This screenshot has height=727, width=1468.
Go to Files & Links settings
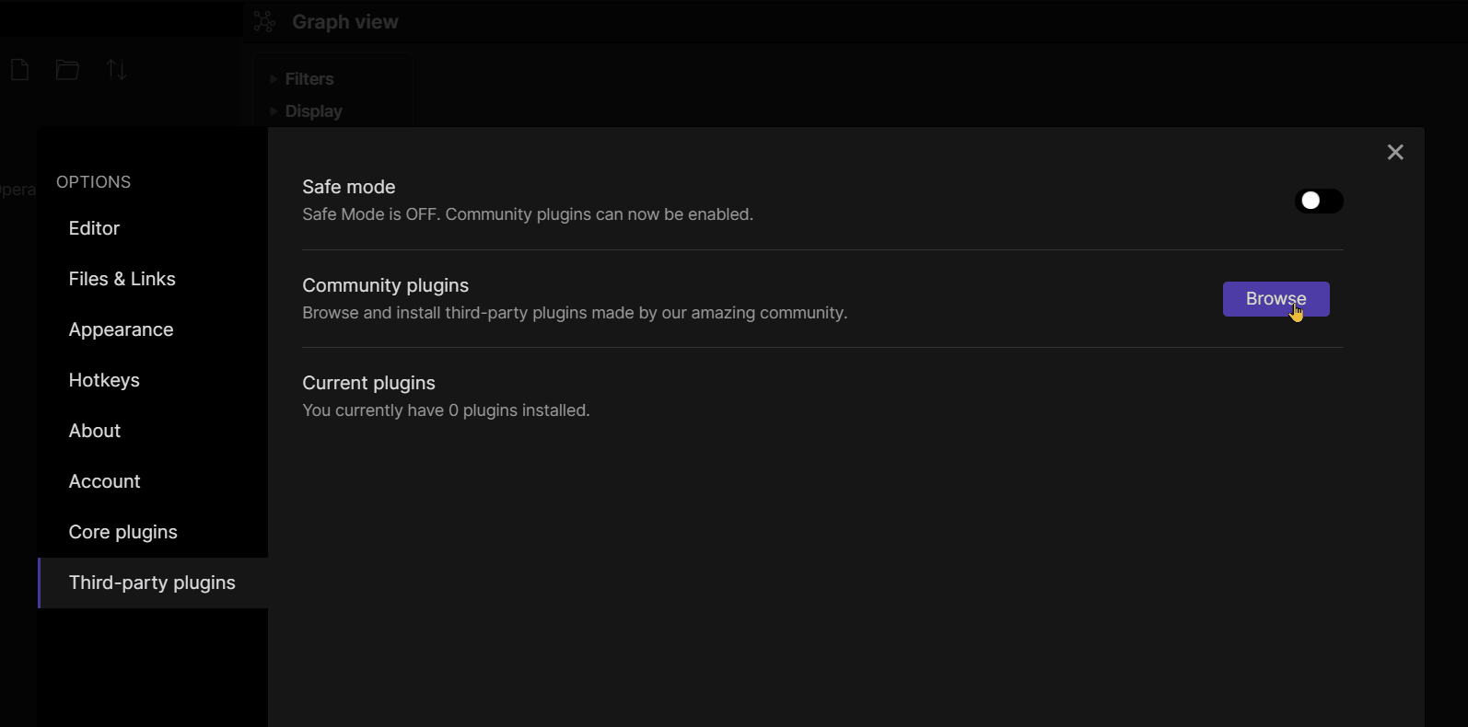122,279
